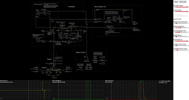Increase VC Whole Cell Cm comp right arrow

(x=188, y=50)
